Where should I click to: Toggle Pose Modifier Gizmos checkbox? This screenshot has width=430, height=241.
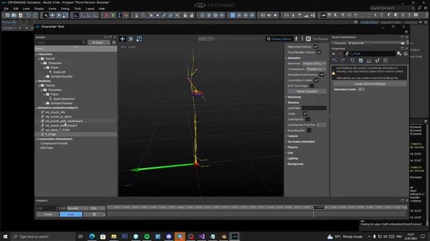[319, 52]
